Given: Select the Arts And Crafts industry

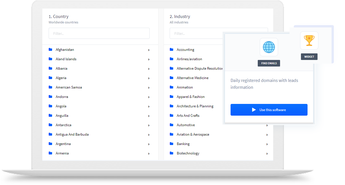Looking at the screenshot, I should pos(188,116).
